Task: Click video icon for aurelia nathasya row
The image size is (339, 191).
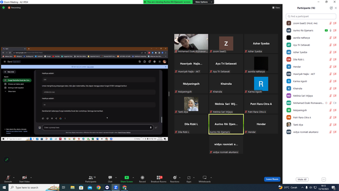Action: click(x=335, y=38)
